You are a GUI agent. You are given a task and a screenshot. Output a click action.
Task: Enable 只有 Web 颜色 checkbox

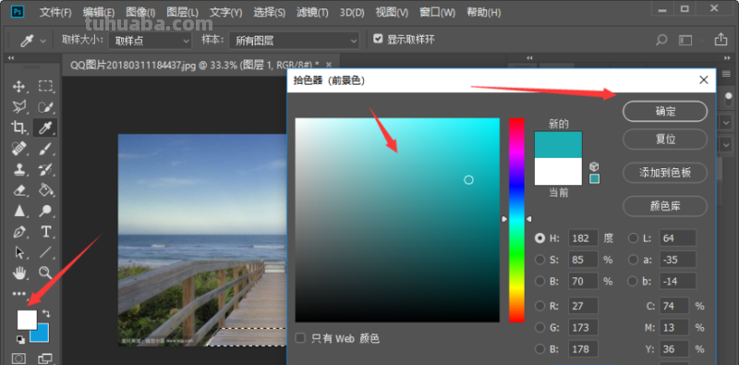coord(299,338)
